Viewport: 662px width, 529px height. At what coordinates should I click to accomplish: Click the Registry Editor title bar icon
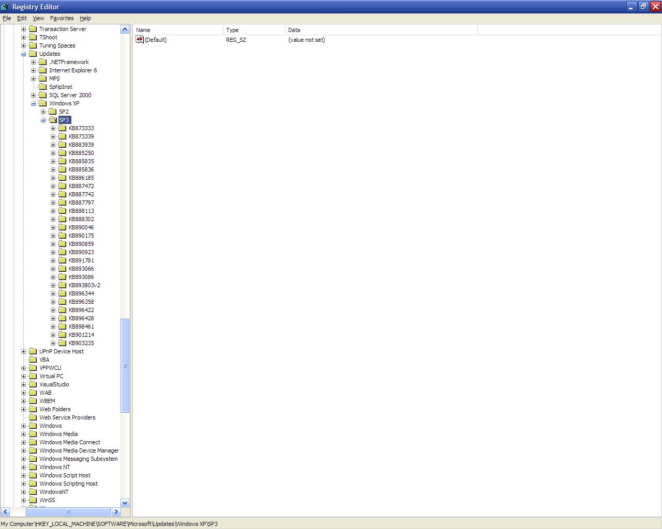pos(5,7)
